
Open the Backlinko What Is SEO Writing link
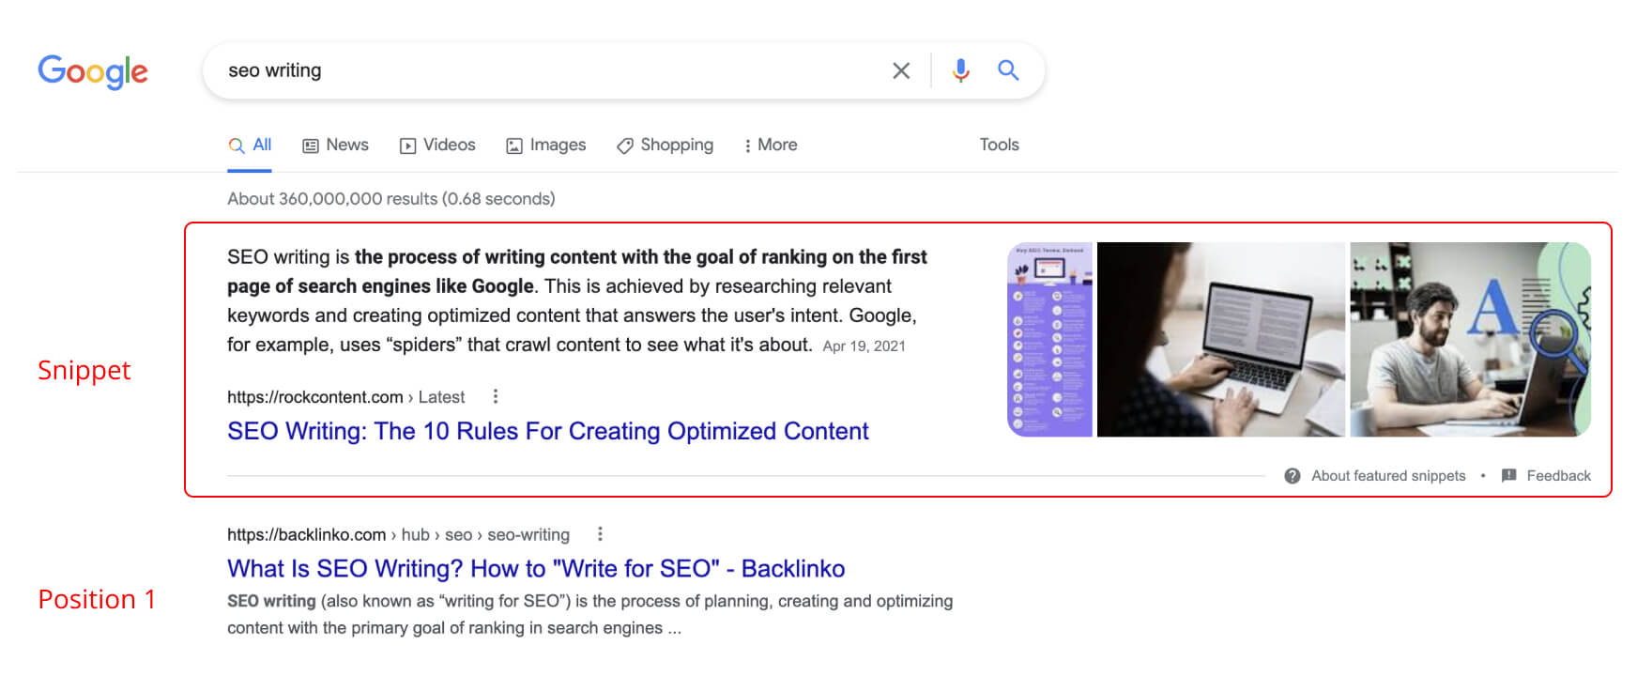click(x=535, y=569)
